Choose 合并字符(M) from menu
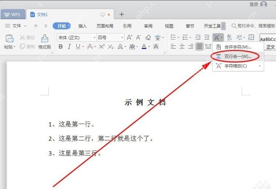Screen dimensions: 276x189 [x=238, y=47]
